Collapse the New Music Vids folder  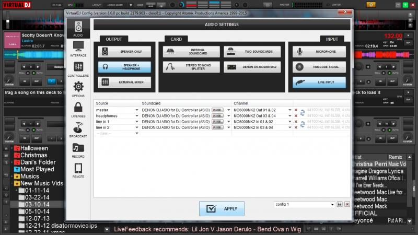(11, 183)
